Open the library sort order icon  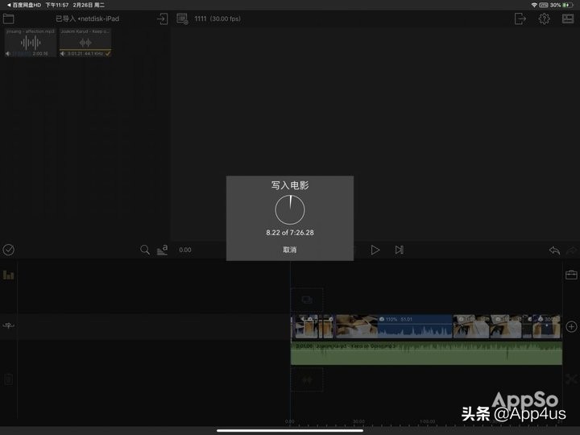click(x=162, y=250)
